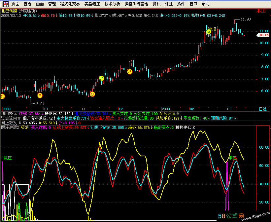Select the 跟庄进退2 indicator label
271x222 pixels.
pos(10,128)
